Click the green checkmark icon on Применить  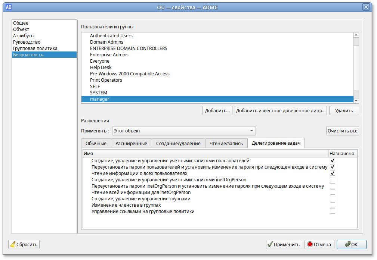click(270, 245)
